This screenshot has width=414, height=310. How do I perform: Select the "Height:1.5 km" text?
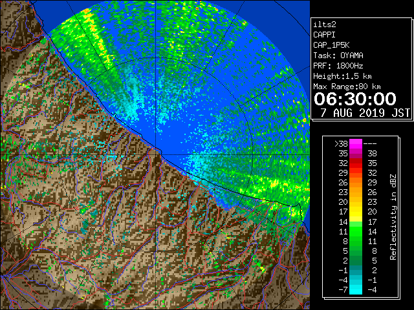342,76
